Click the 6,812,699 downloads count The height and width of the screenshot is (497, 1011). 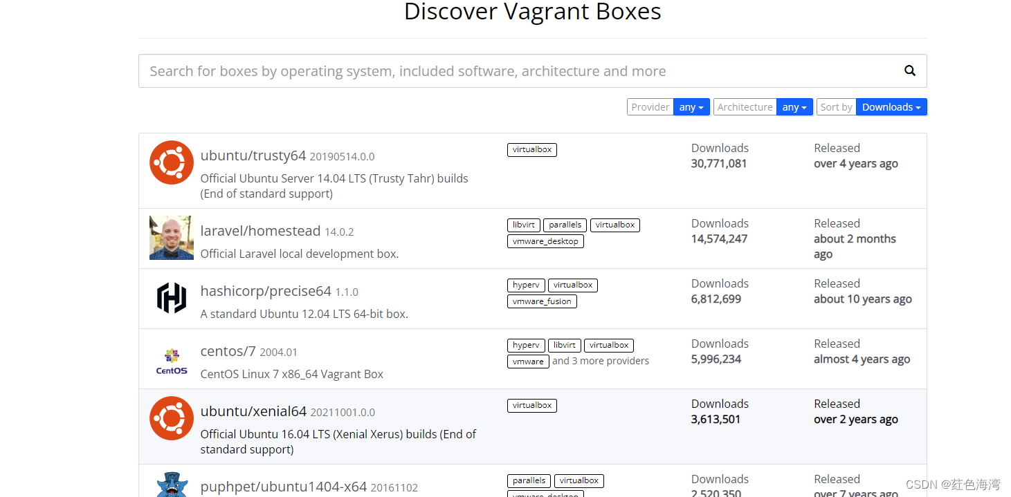(x=716, y=299)
